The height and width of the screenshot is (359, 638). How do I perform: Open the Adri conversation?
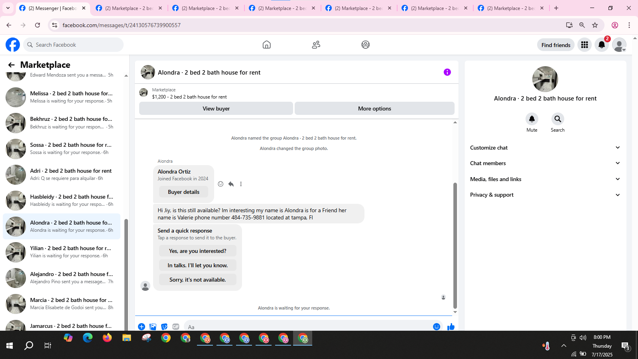click(62, 175)
